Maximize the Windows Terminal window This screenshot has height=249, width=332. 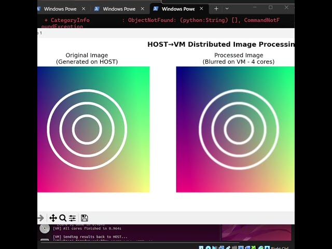(x=270, y=7)
